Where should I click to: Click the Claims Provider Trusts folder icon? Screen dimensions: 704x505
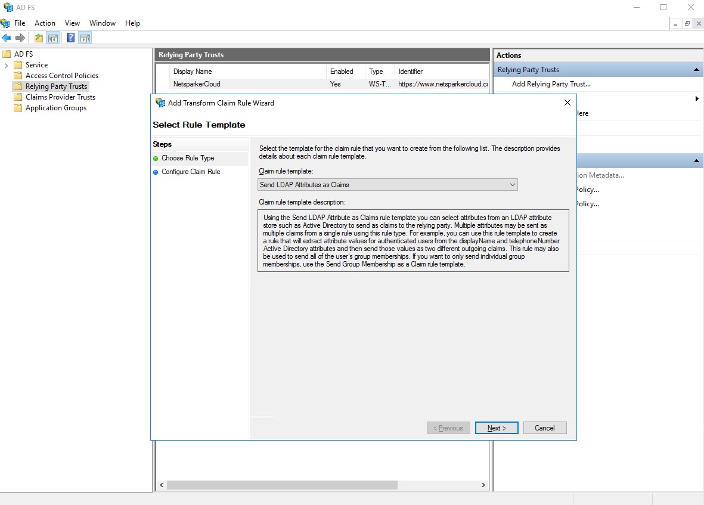pos(18,97)
